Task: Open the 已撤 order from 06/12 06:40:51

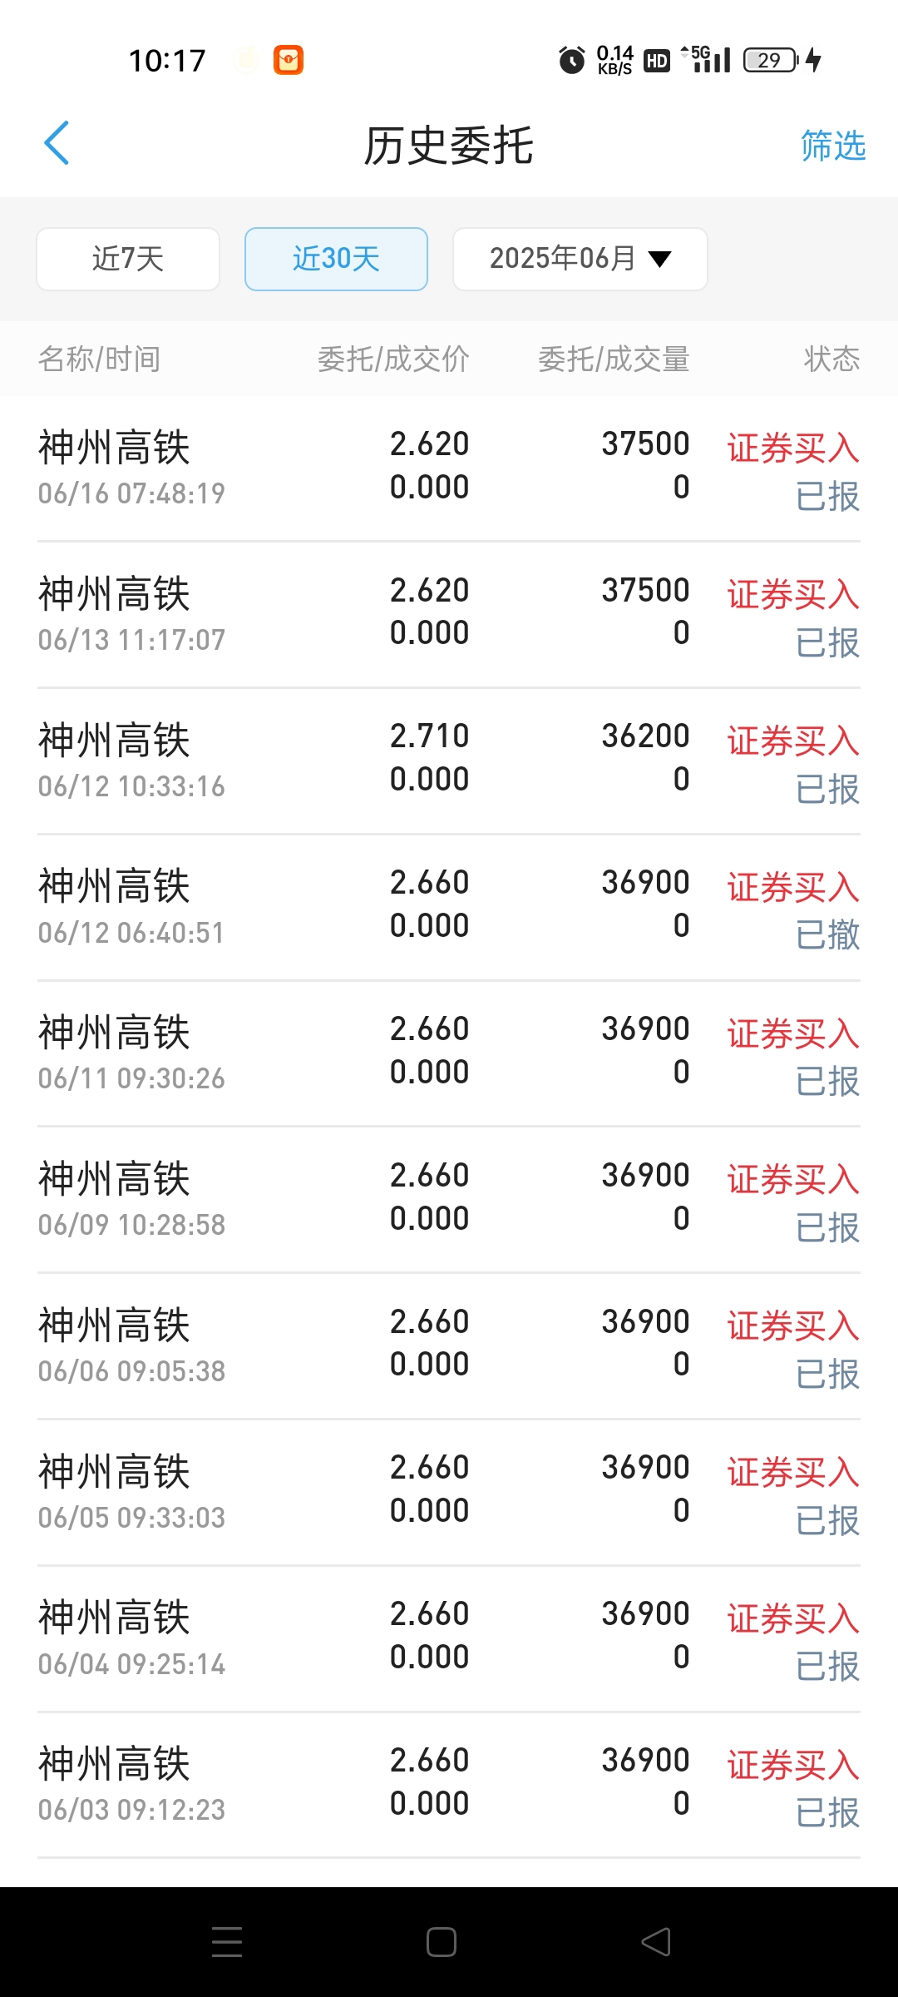Action: pos(449,907)
